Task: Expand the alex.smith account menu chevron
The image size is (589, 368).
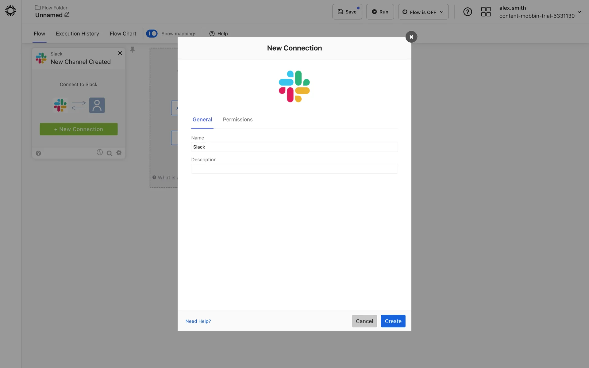Action: (579, 12)
